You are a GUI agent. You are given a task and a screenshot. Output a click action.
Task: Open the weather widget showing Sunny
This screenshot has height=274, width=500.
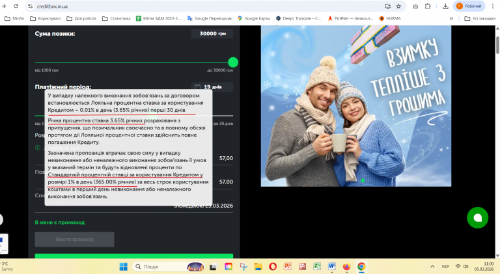pyautogui.click(x=7, y=266)
